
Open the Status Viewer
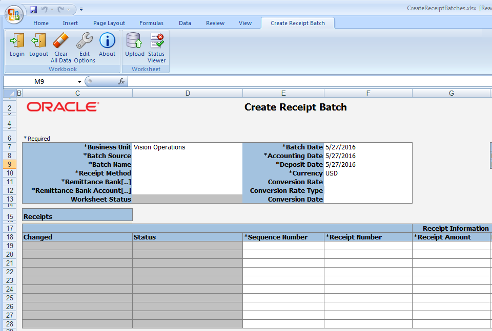(156, 41)
